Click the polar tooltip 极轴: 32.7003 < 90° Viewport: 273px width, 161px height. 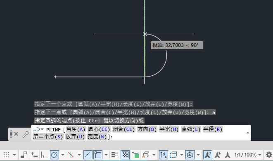(177, 45)
